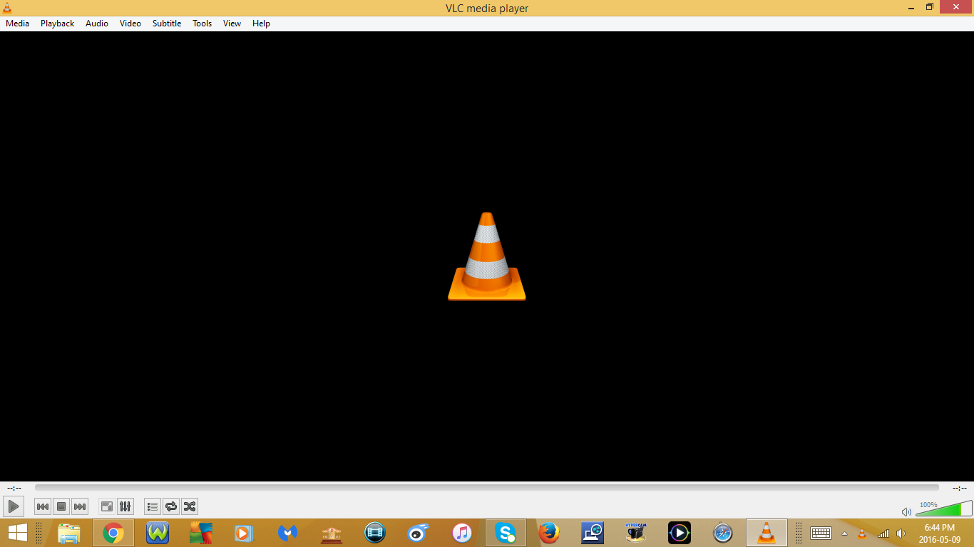Open the Subtitle menu

tap(167, 24)
